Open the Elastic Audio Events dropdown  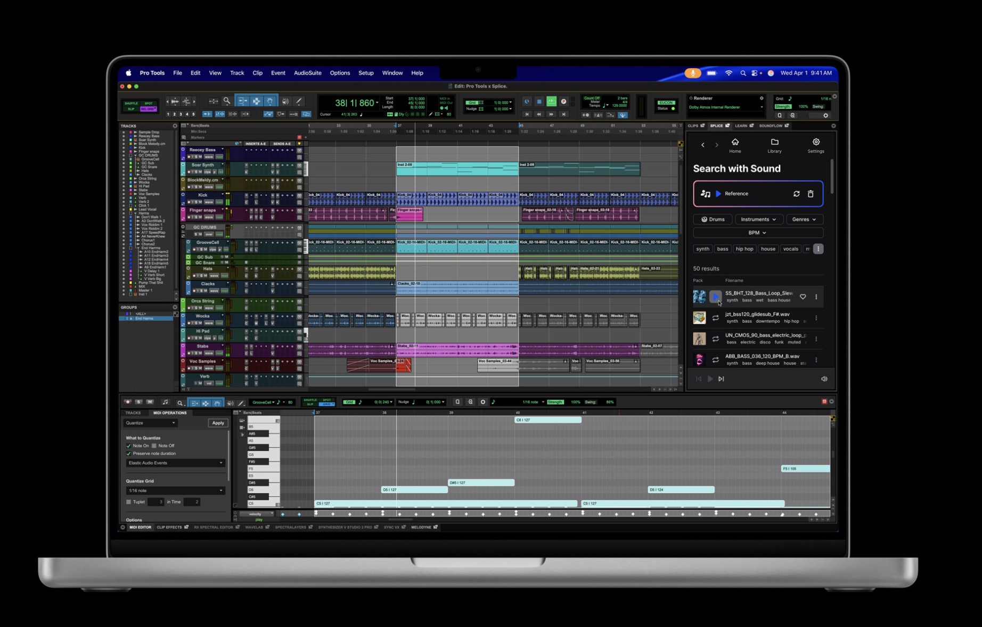(175, 463)
